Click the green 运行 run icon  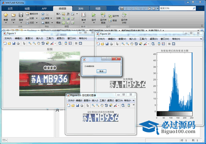[94, 15]
